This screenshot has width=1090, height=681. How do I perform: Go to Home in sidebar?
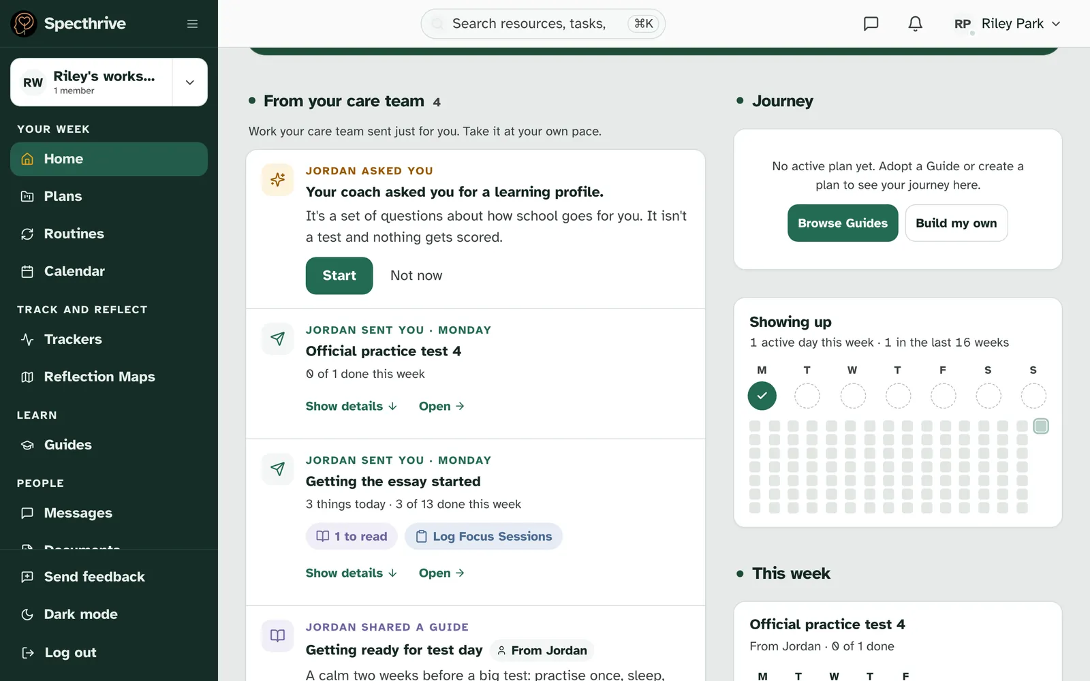coord(109,159)
